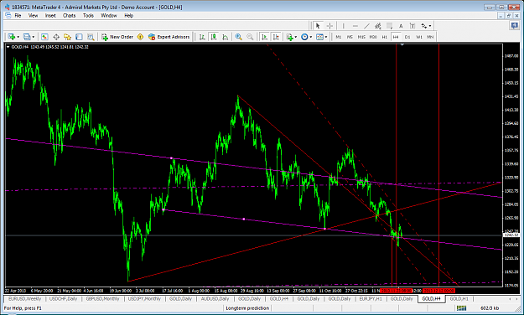Image resolution: width=524 pixels, height=315 pixels.
Task: Select the crosshair tool
Action: click(329, 26)
